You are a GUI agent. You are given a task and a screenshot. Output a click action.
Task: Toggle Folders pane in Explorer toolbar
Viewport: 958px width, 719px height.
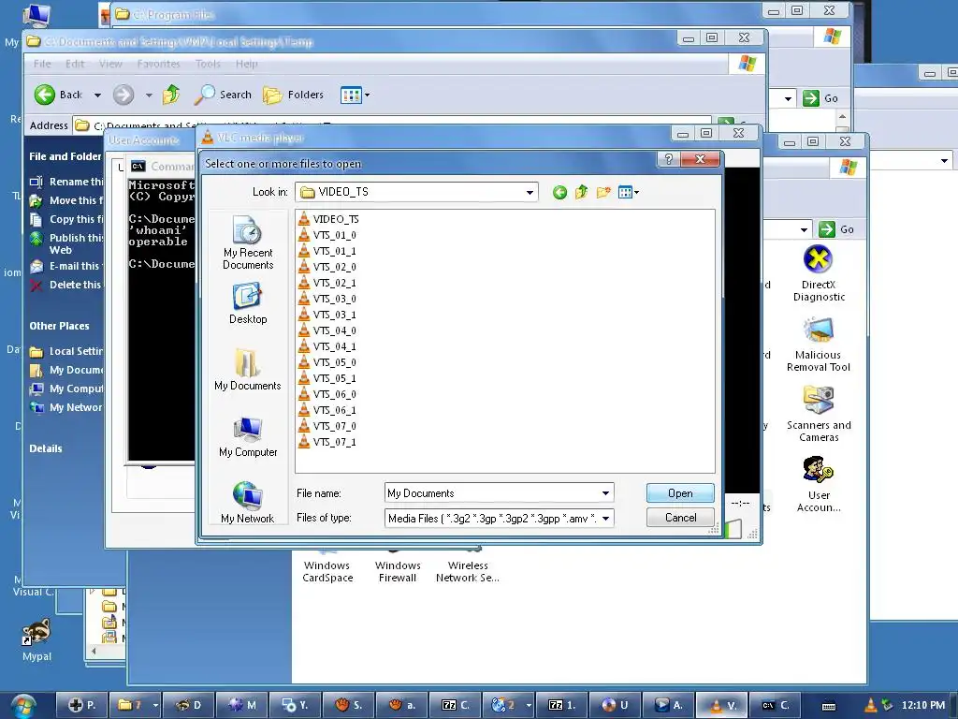(293, 95)
